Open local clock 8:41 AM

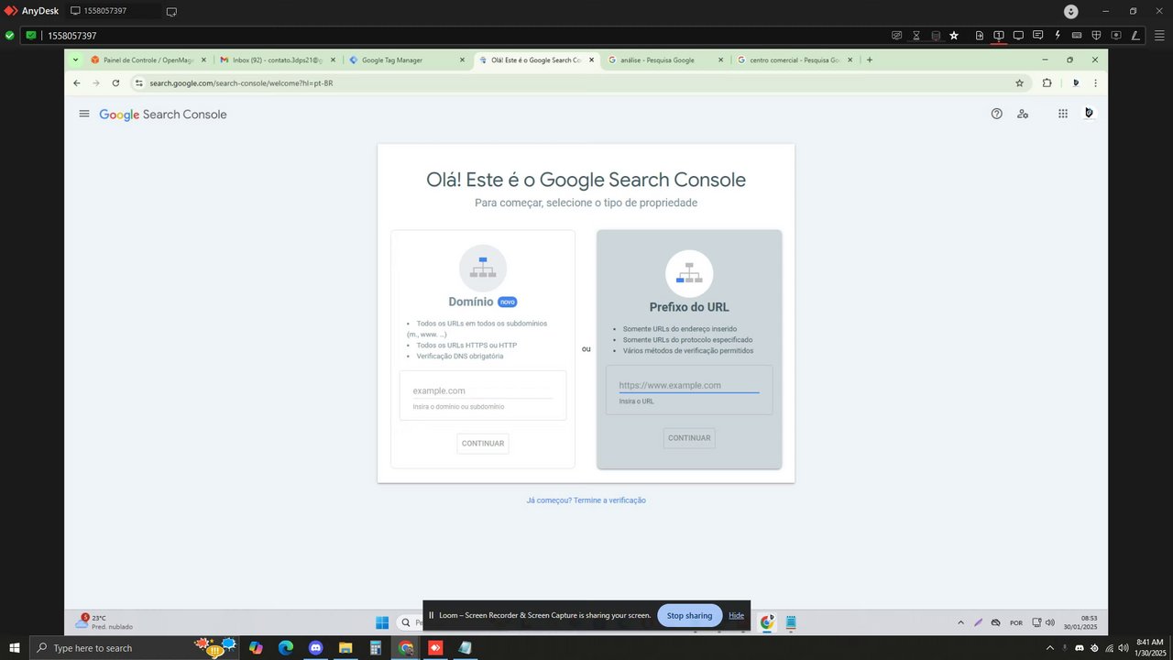coord(1150,647)
